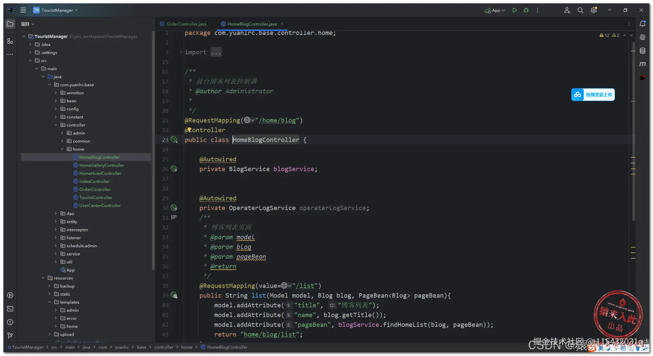Click the editor vertical scrollbar
This screenshot has height=356, width=653.
[633, 131]
